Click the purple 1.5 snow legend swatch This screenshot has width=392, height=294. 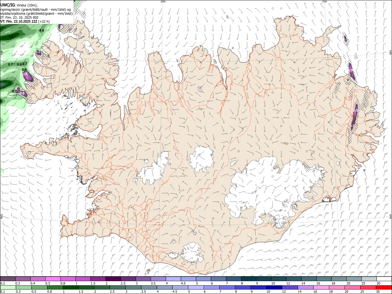98,279
